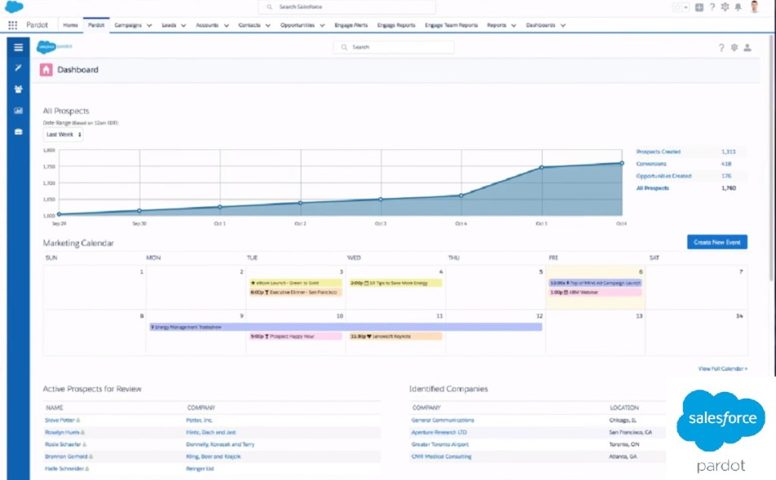
Task: Select the email marketing icon in left sidebar
Action: click(17, 109)
